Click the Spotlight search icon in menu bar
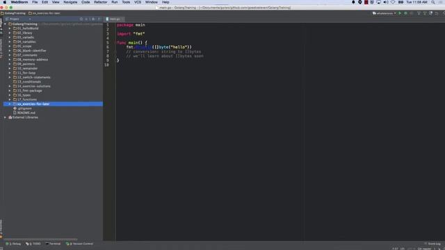The height and width of the screenshot is (250, 445). click(x=433, y=2)
